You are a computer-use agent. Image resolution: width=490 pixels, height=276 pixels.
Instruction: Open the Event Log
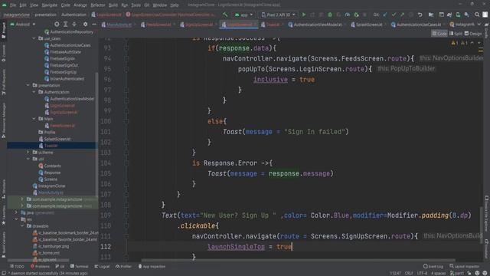point(433,267)
